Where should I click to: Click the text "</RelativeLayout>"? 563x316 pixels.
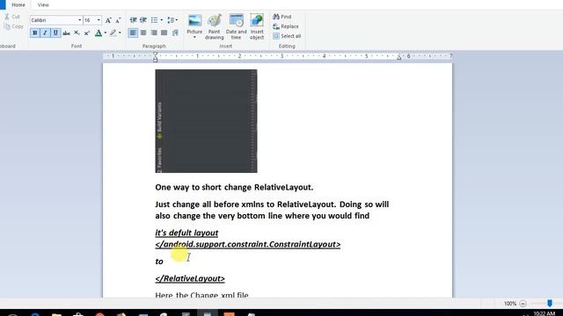[x=190, y=278]
